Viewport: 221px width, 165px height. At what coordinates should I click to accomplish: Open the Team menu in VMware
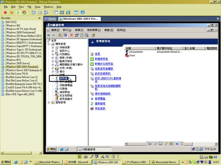(38, 7)
